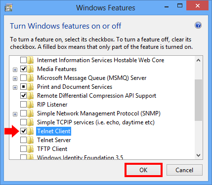Expand the Media Features tree node

(15, 70)
